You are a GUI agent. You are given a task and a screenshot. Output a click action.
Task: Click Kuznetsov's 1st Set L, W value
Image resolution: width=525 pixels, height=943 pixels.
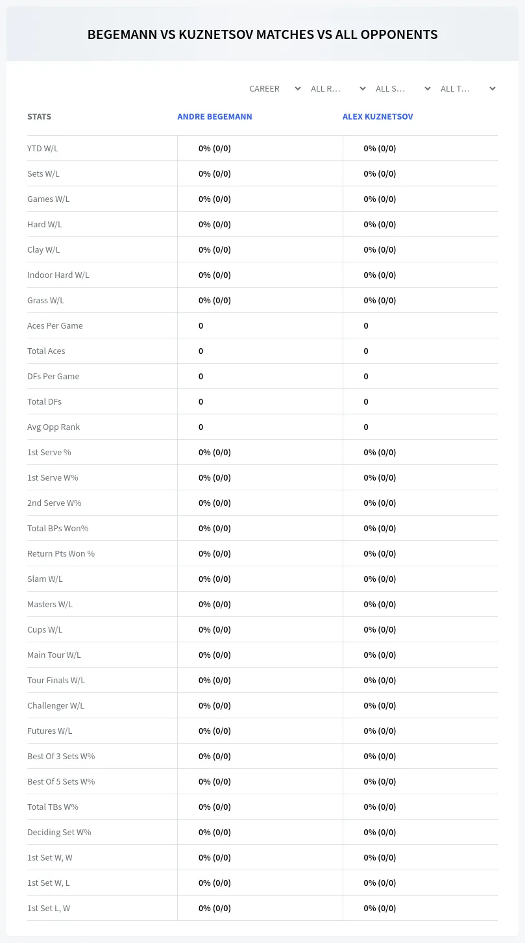[x=380, y=908]
